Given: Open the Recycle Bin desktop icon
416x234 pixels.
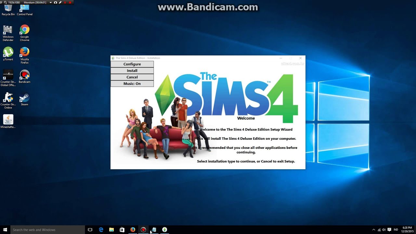Looking at the screenshot, I should 8,10.
